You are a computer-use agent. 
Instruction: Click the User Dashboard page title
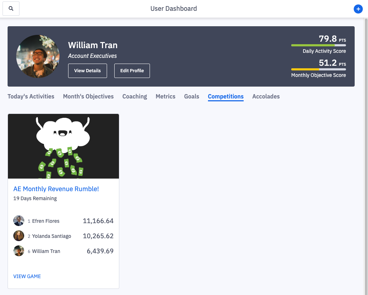click(174, 9)
